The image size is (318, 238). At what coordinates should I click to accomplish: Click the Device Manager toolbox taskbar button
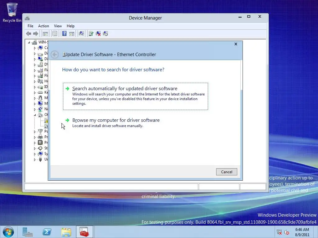(84, 232)
